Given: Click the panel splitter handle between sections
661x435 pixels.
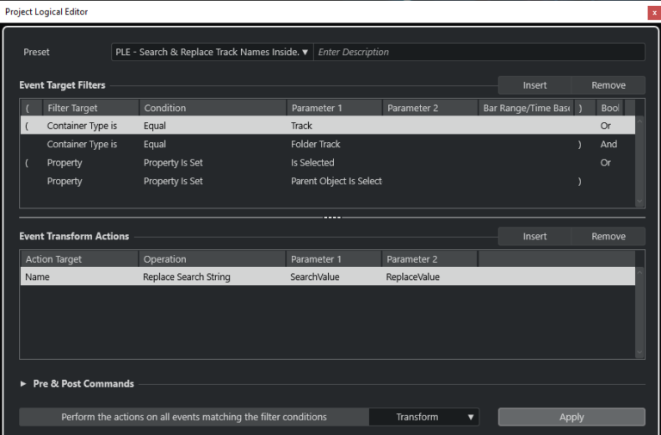Looking at the screenshot, I should coord(332,218).
